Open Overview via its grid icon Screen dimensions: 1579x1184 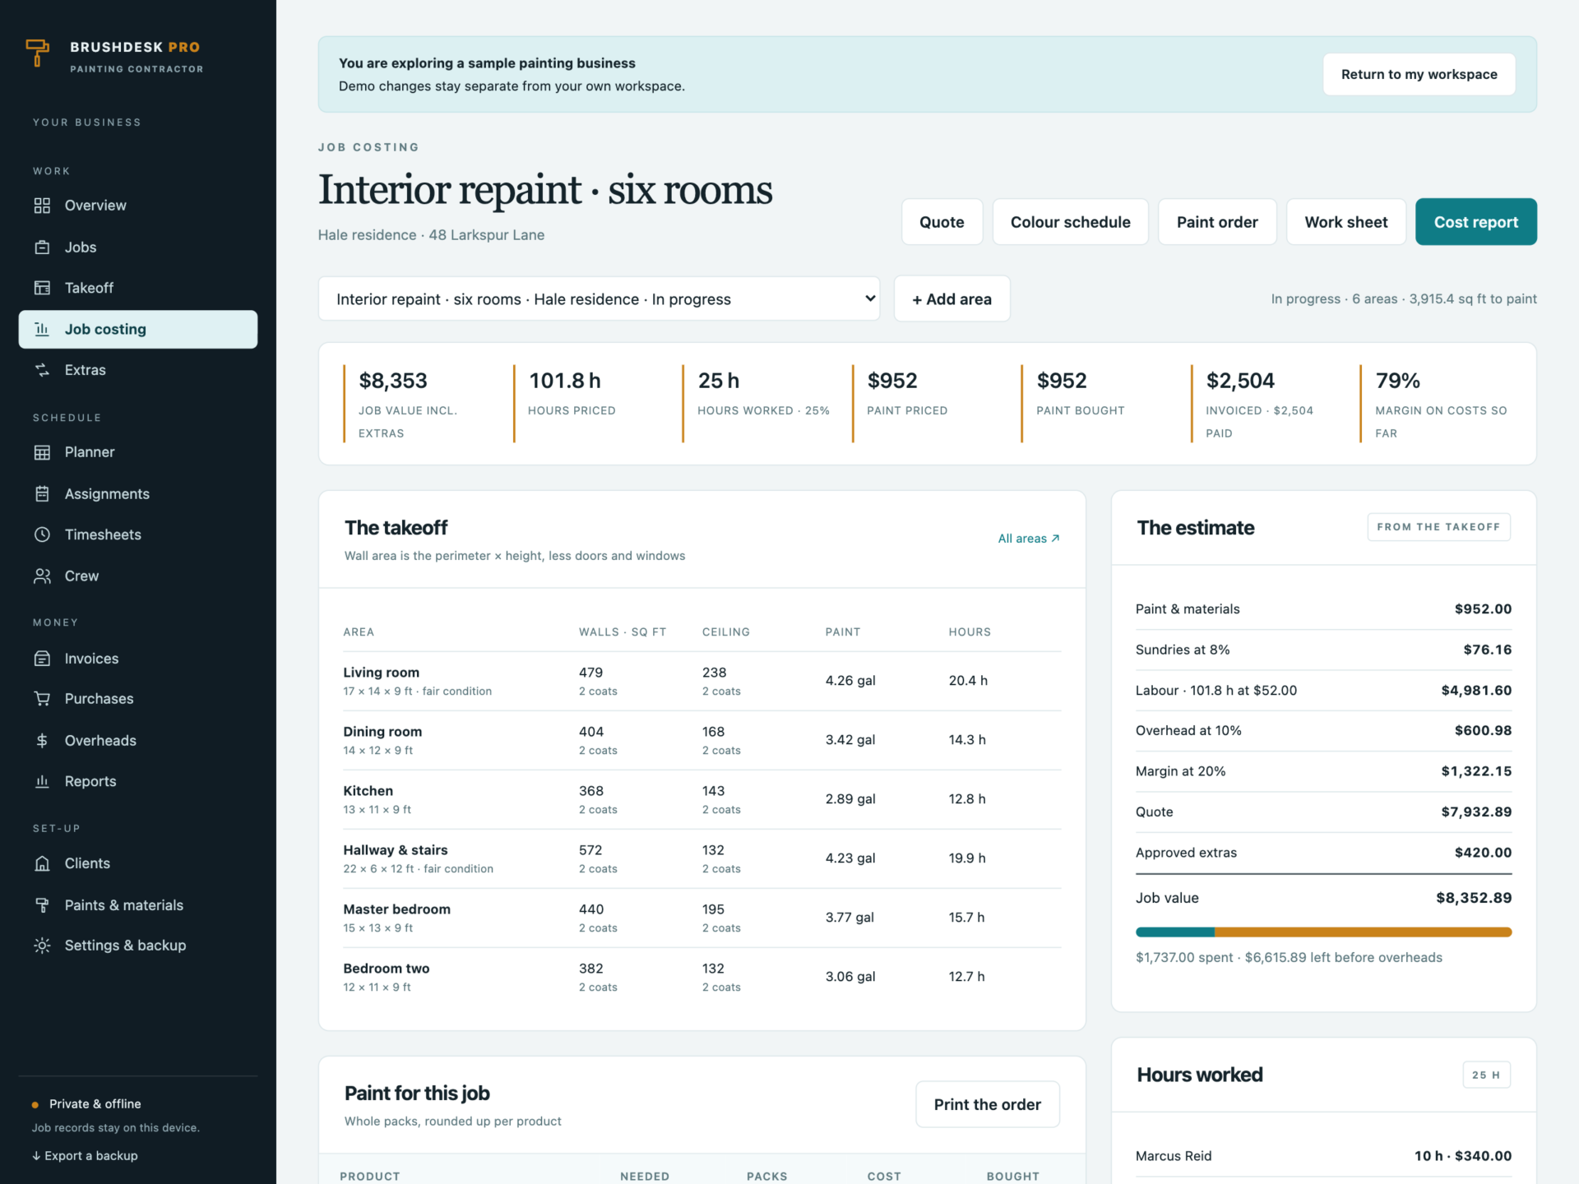(x=42, y=206)
